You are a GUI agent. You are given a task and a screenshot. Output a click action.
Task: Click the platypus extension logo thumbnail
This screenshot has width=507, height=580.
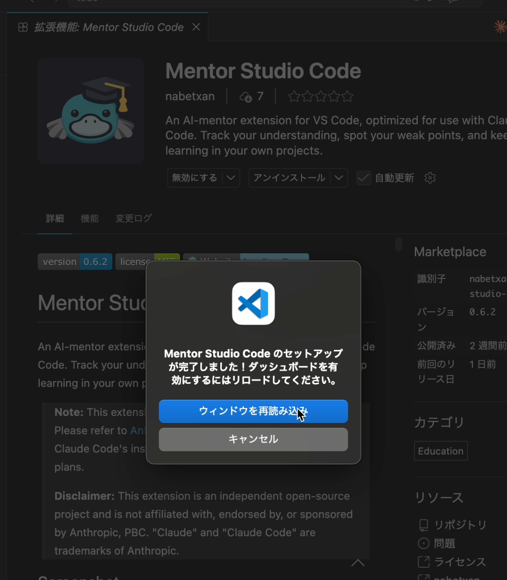91,111
